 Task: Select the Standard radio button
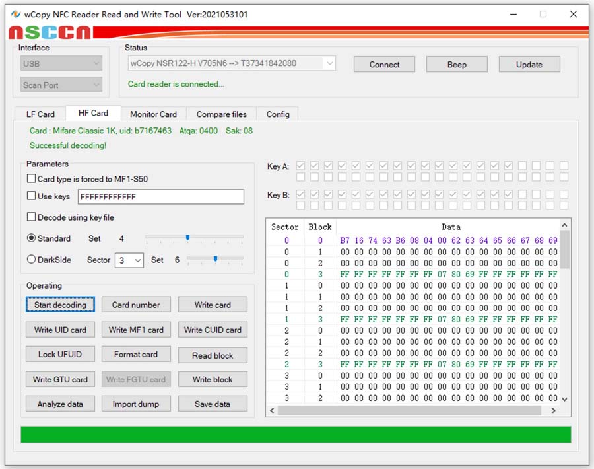(x=32, y=238)
